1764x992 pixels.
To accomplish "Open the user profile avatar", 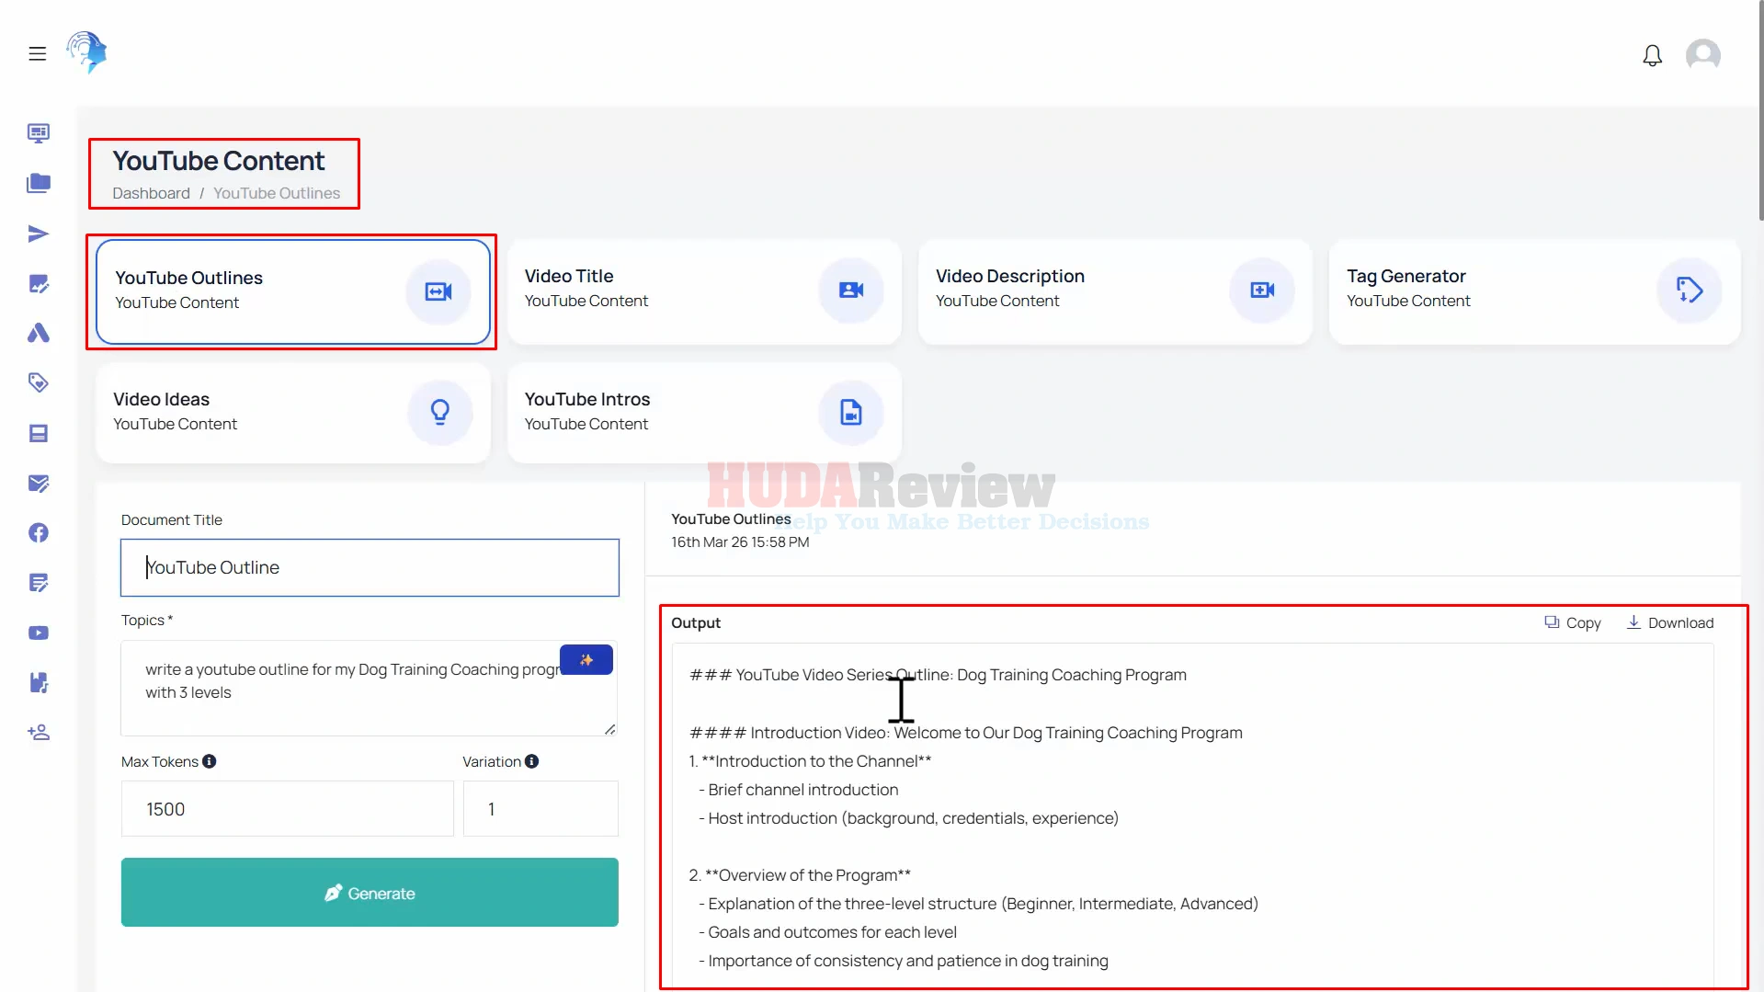I will click(x=1702, y=54).
